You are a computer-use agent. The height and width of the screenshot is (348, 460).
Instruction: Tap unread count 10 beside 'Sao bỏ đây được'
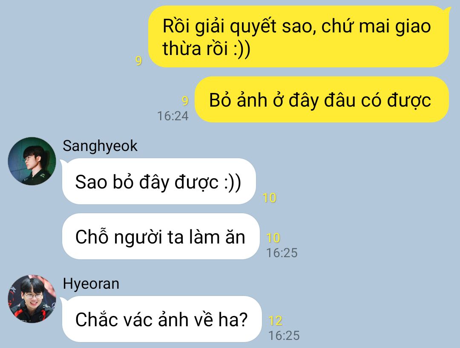[269, 198]
